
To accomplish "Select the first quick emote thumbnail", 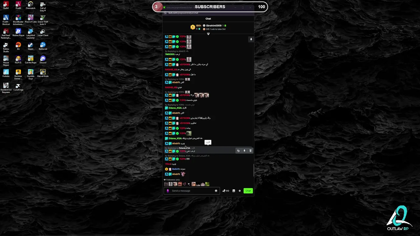I will point(166,184).
